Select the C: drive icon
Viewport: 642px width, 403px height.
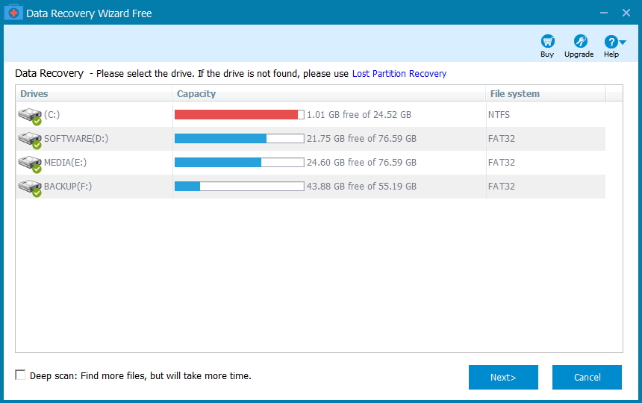click(30, 116)
